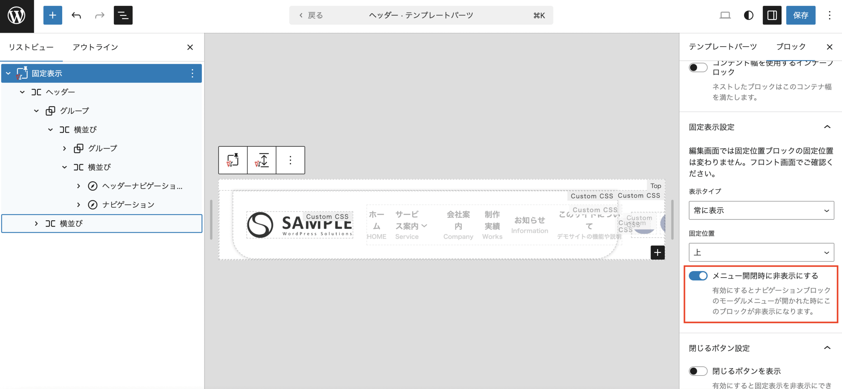Enable コンテンツ幅 inner block toggle

(x=698, y=67)
